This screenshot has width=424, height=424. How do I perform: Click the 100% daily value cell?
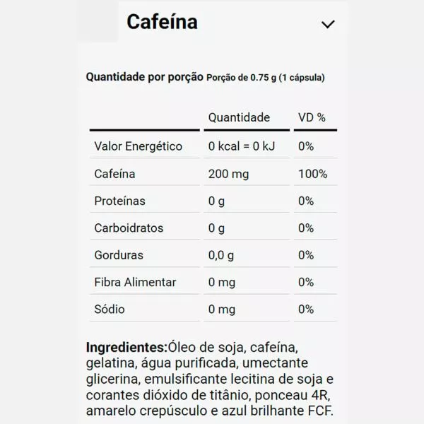tap(313, 174)
